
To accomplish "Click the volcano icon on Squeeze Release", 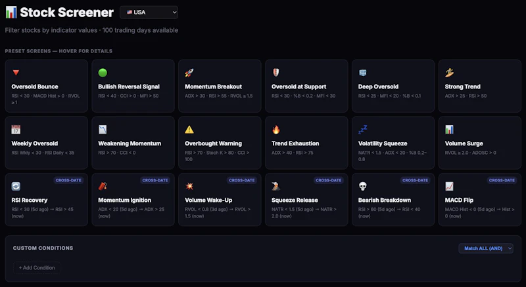I will click(275, 186).
